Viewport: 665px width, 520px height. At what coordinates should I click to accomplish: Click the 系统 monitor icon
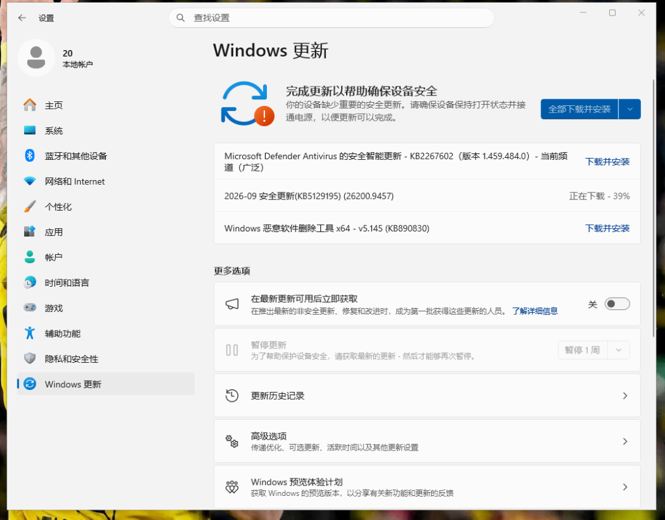click(30, 130)
